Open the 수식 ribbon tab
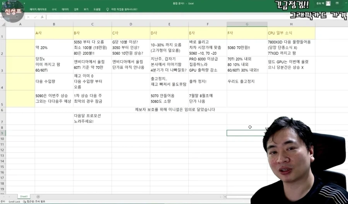Screen dimensions: 348x204 (54, 9)
